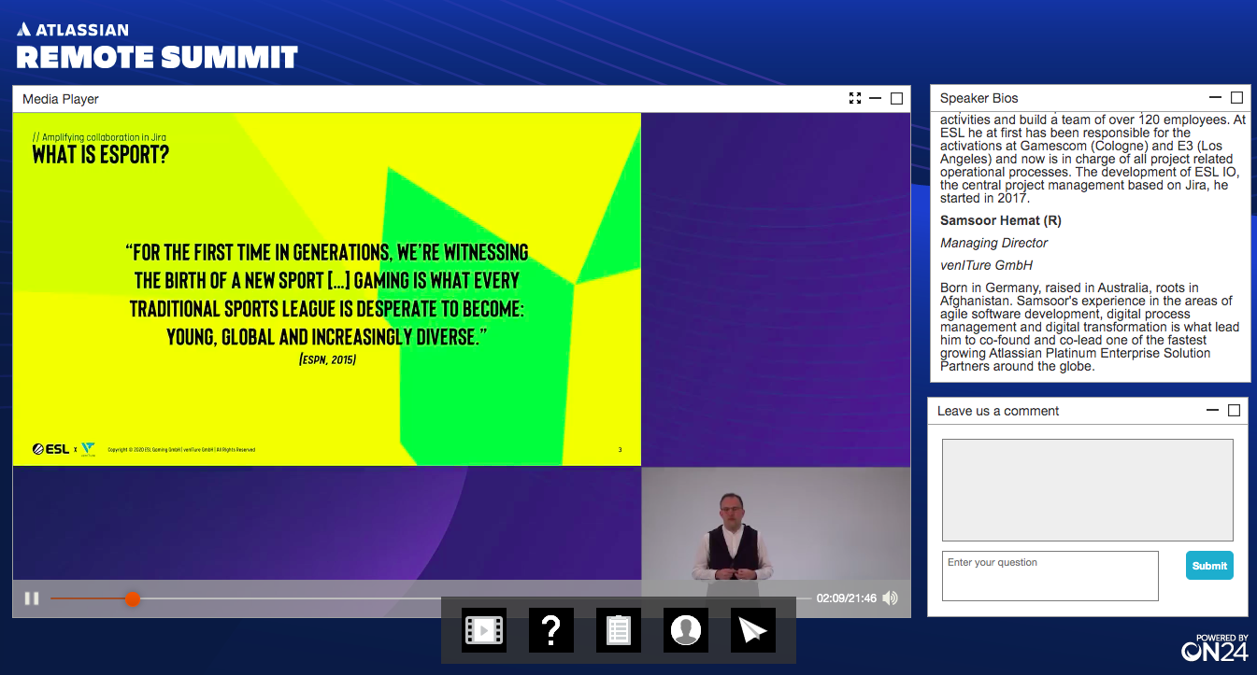Minimize the Speaker Bios panel
This screenshot has height=675, width=1257.
click(1215, 97)
